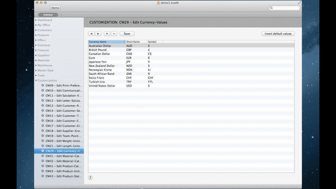Select the Canadian Dollar row
This screenshot has height=189, width=336.
coord(191,54)
